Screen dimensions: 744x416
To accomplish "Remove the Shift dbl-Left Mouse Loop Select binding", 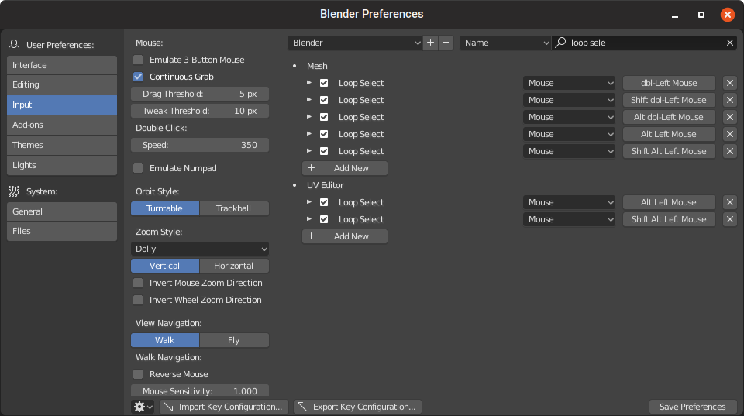I will 730,100.
